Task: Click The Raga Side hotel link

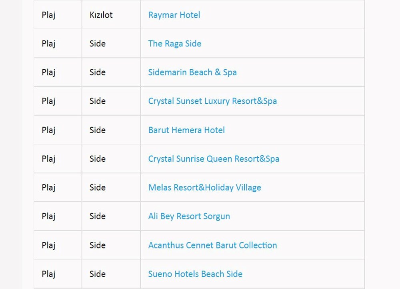Action: pyautogui.click(x=174, y=44)
